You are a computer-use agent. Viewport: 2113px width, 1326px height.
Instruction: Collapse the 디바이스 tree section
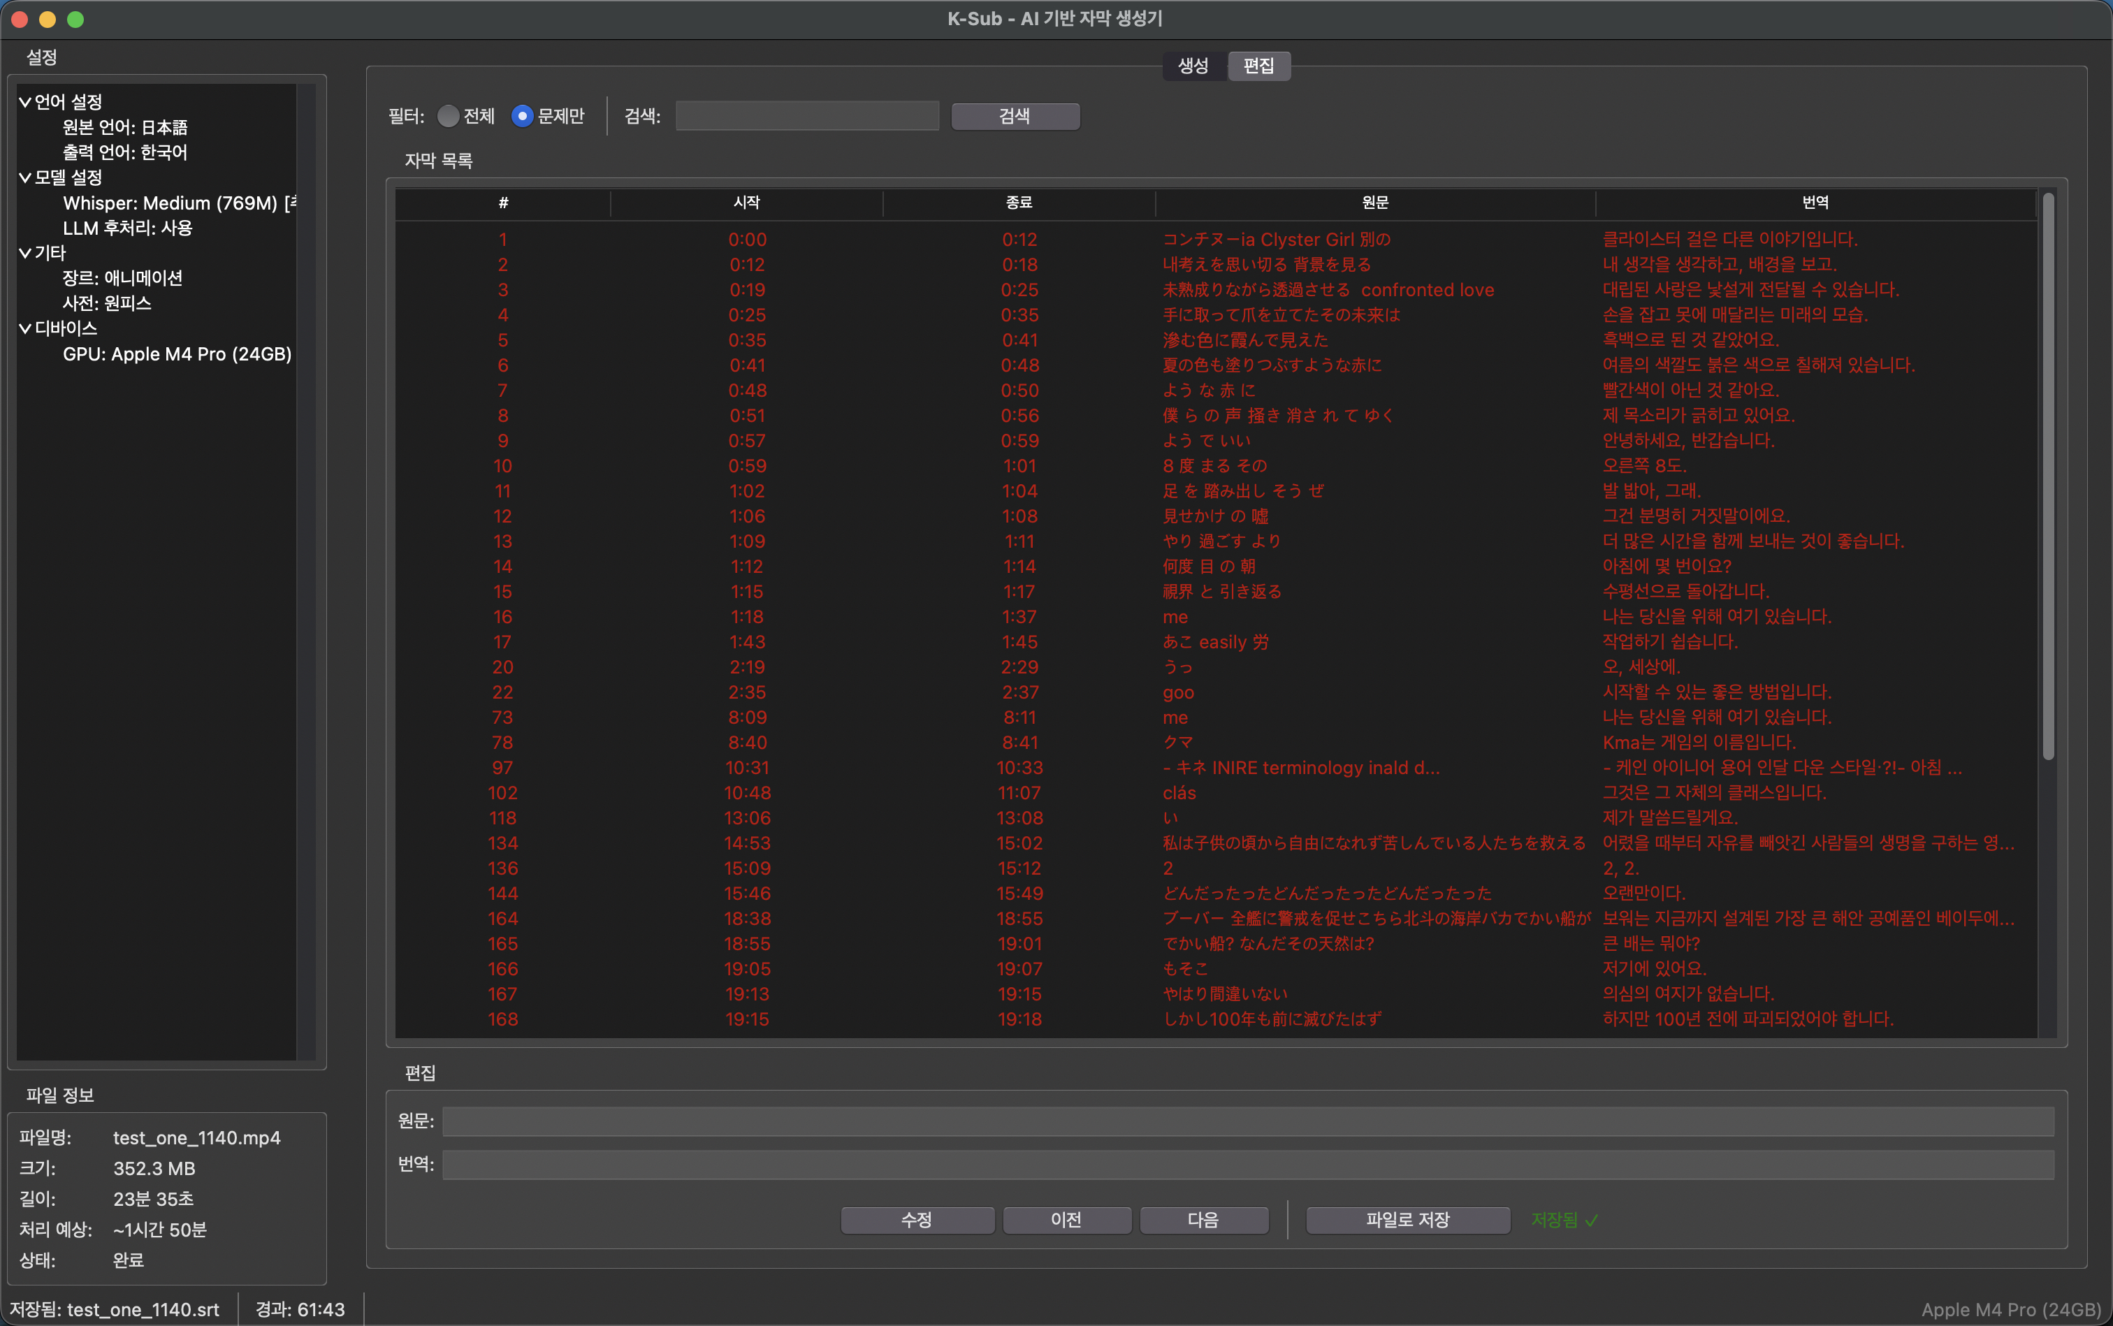pyautogui.click(x=24, y=329)
